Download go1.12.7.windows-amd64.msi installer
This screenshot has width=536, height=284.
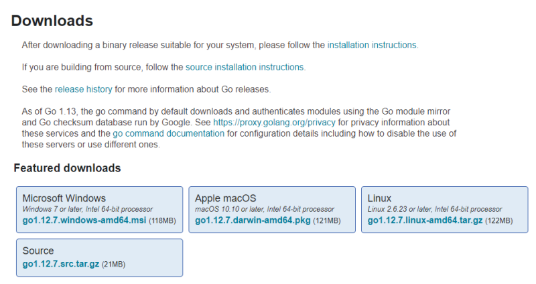point(84,220)
